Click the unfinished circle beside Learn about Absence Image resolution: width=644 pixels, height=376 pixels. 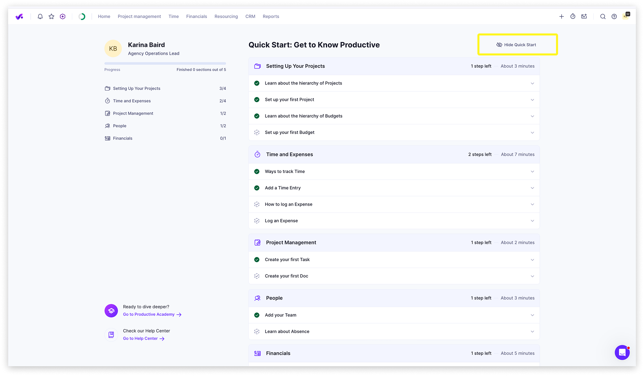click(257, 332)
